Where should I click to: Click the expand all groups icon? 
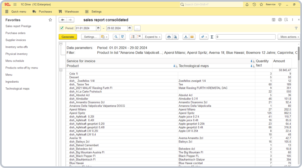pyautogui.click(x=139, y=37)
